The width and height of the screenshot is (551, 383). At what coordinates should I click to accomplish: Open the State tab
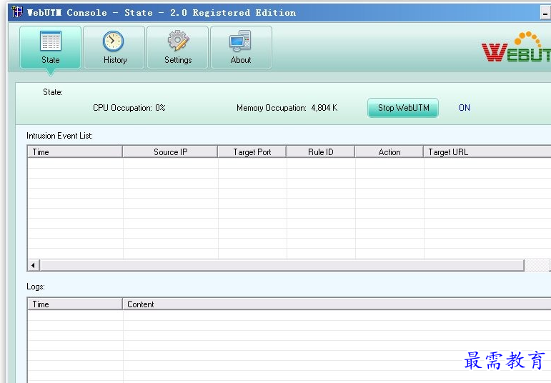coord(51,47)
